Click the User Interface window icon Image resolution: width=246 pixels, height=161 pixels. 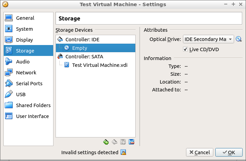[9, 116]
